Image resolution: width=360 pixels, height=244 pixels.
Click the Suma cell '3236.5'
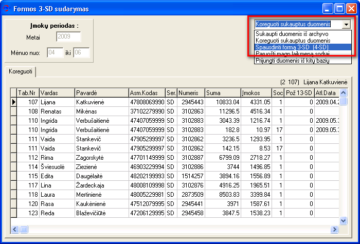pyautogui.click(x=223, y=139)
